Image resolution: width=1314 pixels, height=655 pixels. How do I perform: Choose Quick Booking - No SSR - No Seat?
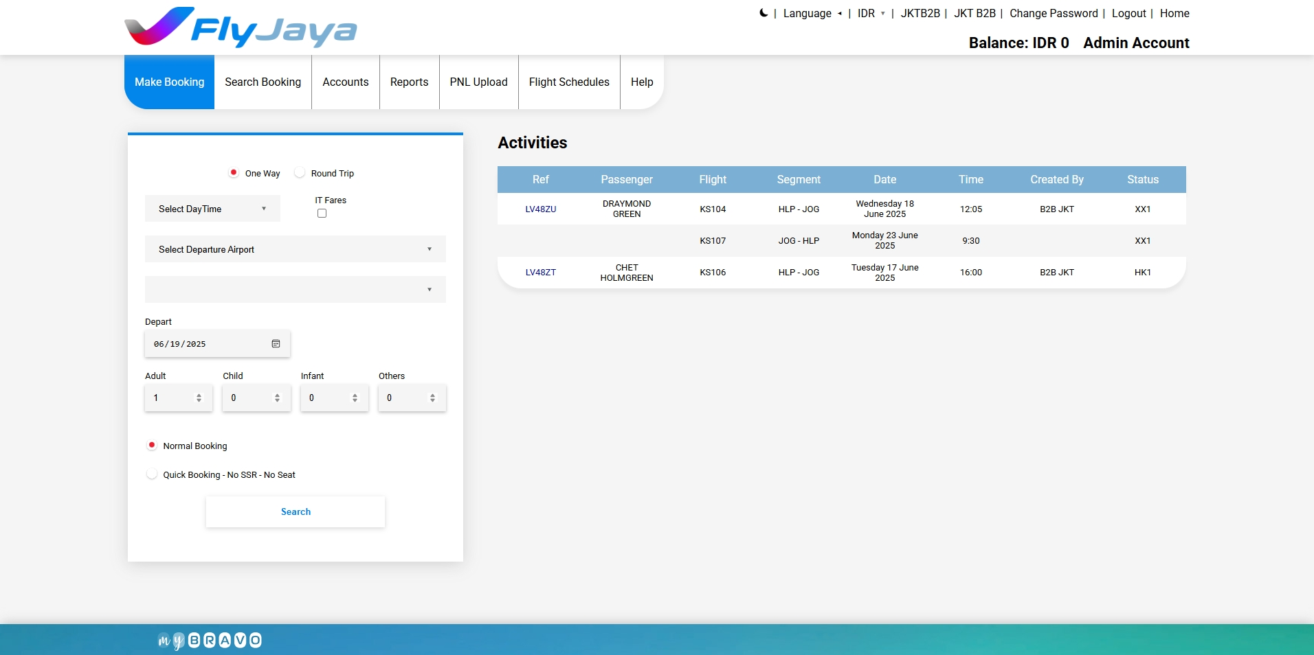click(152, 474)
